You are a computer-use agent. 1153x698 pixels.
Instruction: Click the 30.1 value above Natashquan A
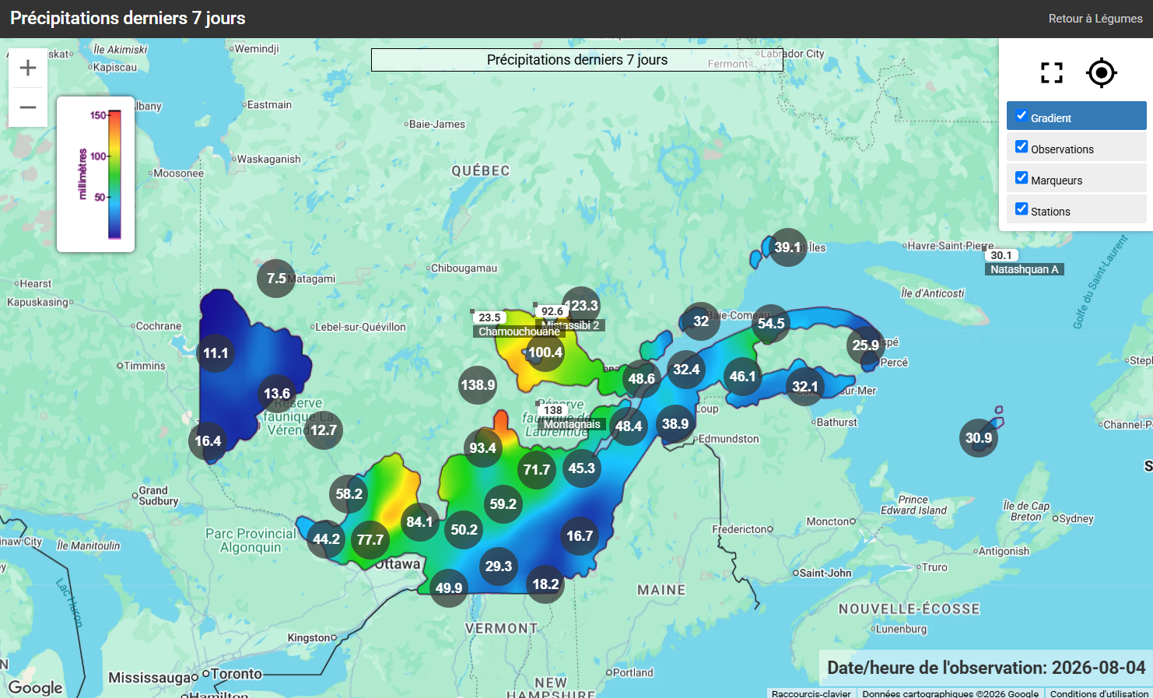pyautogui.click(x=1001, y=255)
